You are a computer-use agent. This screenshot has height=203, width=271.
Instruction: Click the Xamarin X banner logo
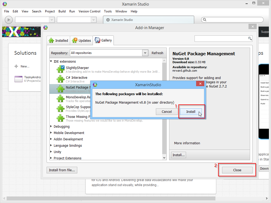(x=14, y=32)
